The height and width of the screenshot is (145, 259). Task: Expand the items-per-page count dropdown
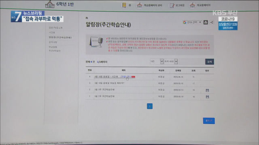pos(157,61)
